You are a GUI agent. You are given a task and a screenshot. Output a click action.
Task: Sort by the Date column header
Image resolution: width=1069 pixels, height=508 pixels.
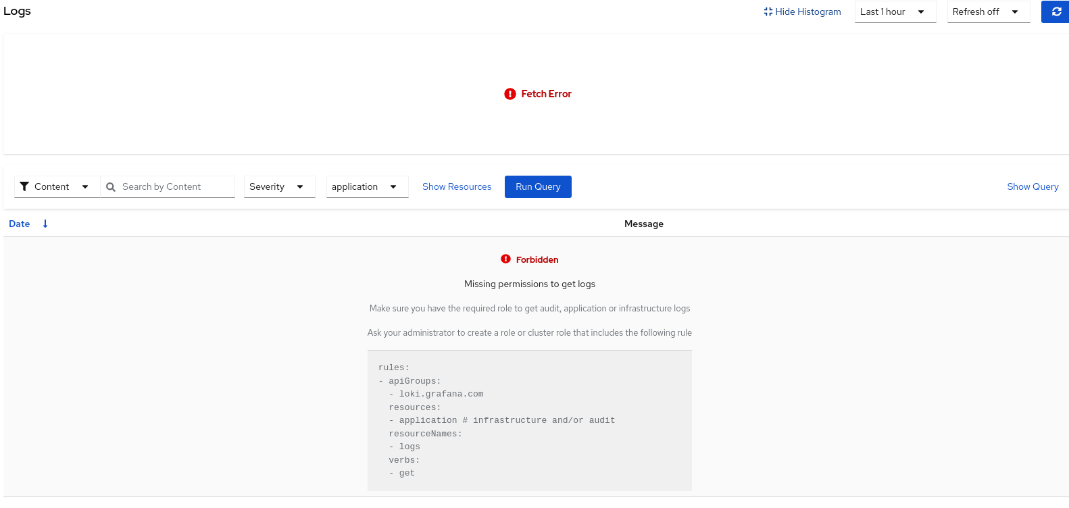[20, 224]
